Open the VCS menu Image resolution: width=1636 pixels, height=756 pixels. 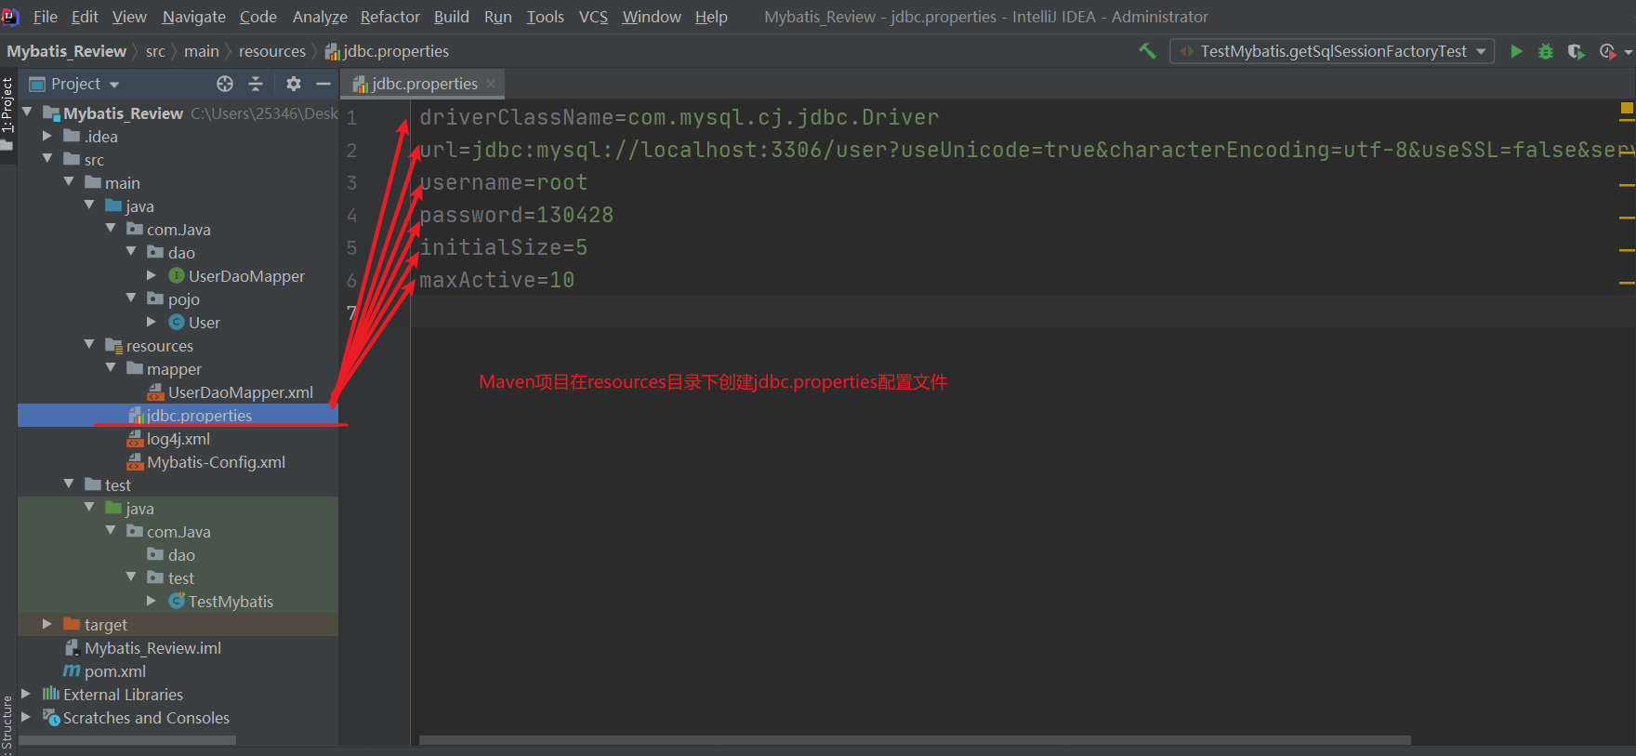click(593, 17)
